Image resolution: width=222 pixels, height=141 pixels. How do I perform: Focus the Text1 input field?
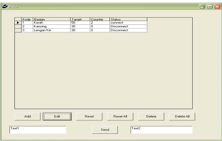pyautogui.click(x=38, y=130)
